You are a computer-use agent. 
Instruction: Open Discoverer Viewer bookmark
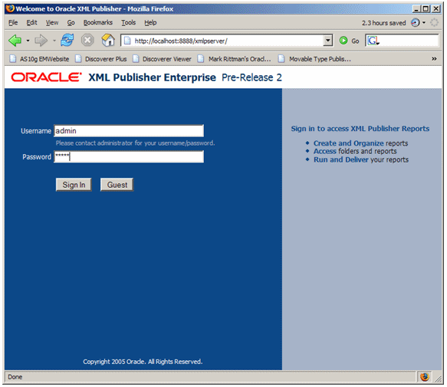point(163,59)
